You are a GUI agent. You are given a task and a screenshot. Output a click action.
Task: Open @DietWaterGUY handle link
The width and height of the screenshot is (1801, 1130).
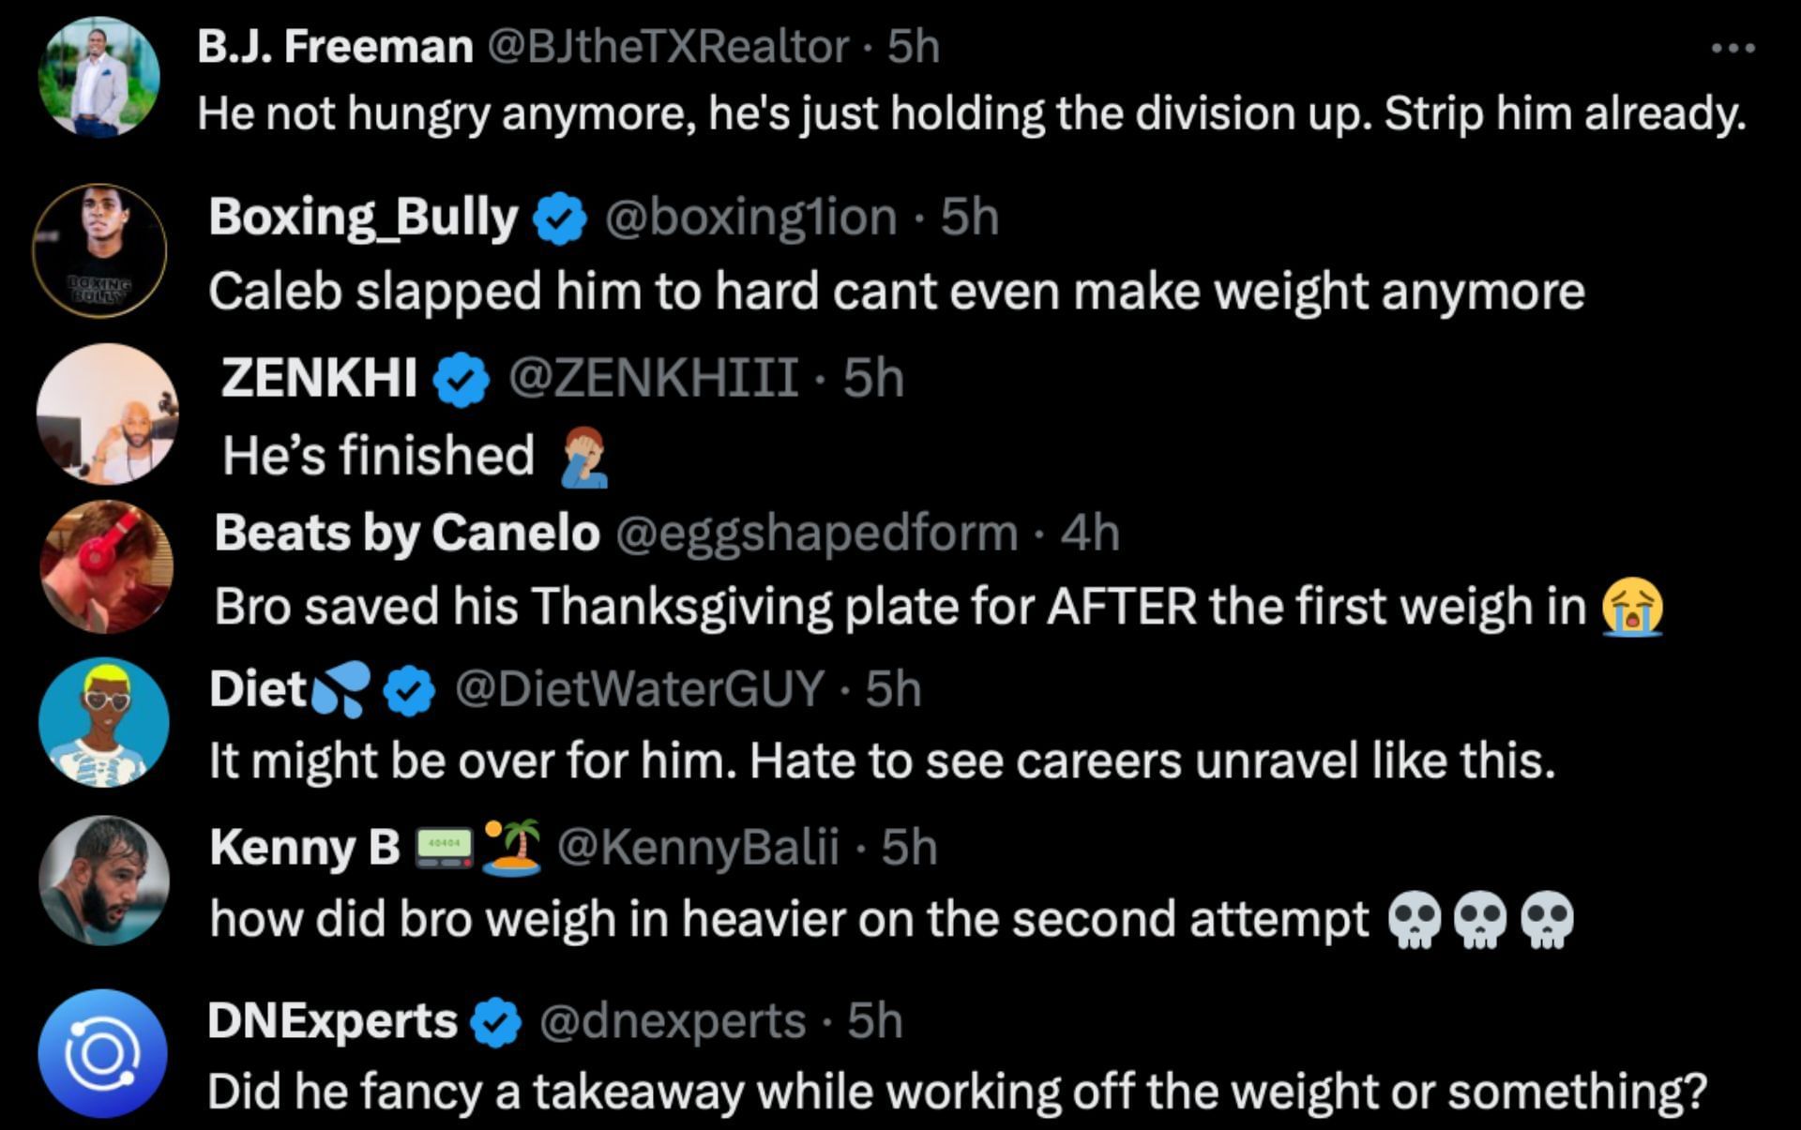pos(640,689)
